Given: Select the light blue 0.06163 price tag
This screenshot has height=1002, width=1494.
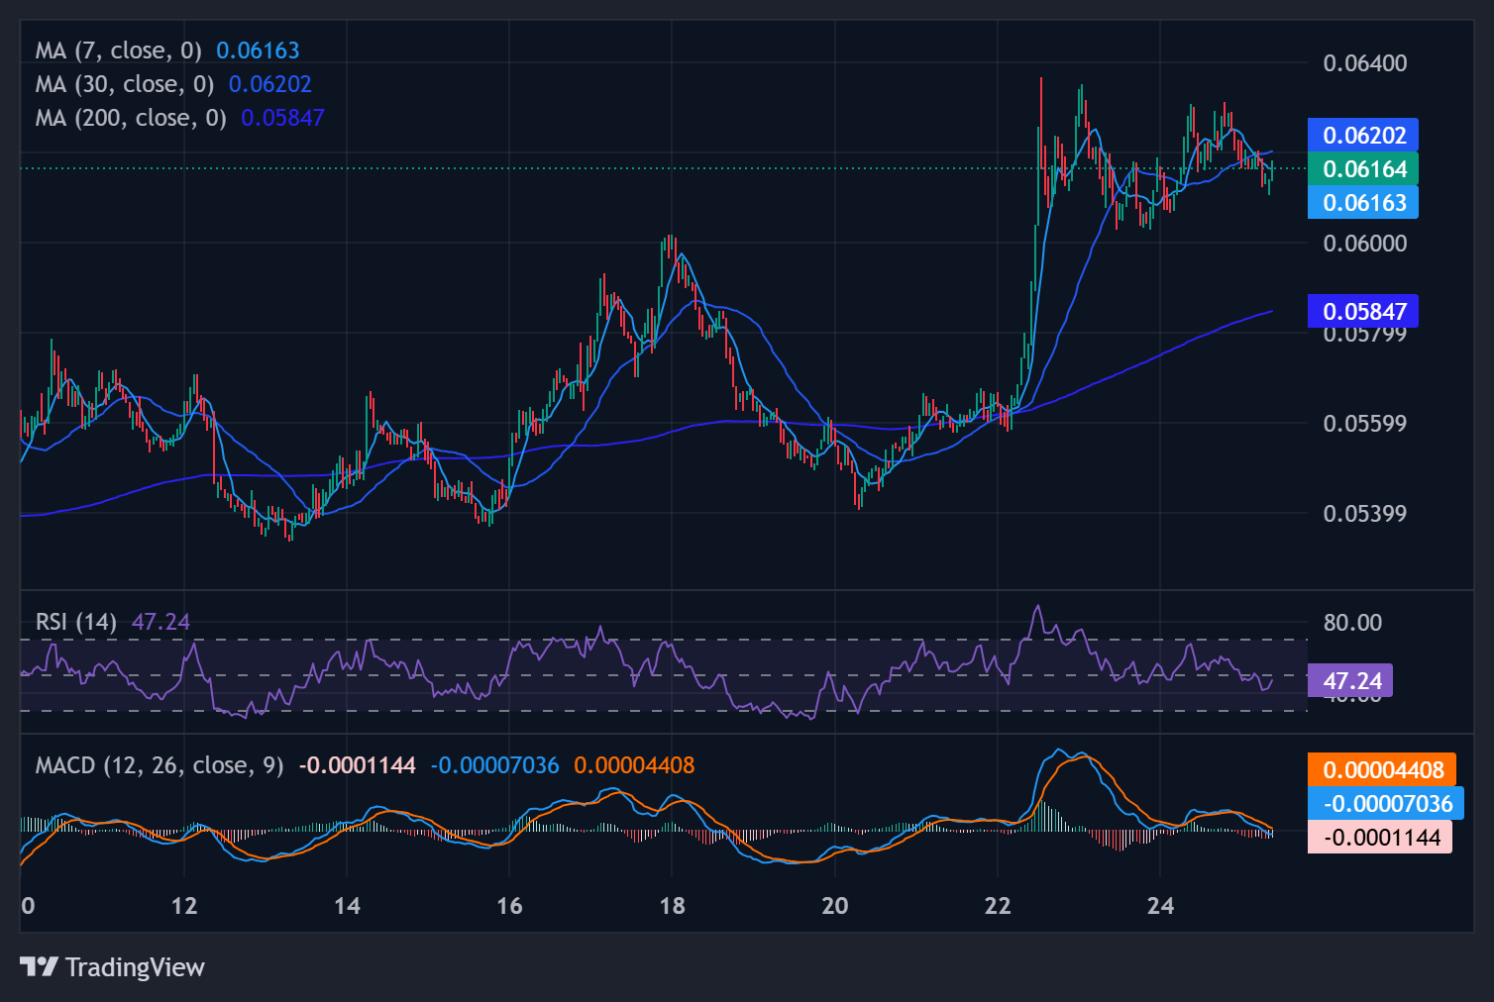Looking at the screenshot, I should 1363,203.
